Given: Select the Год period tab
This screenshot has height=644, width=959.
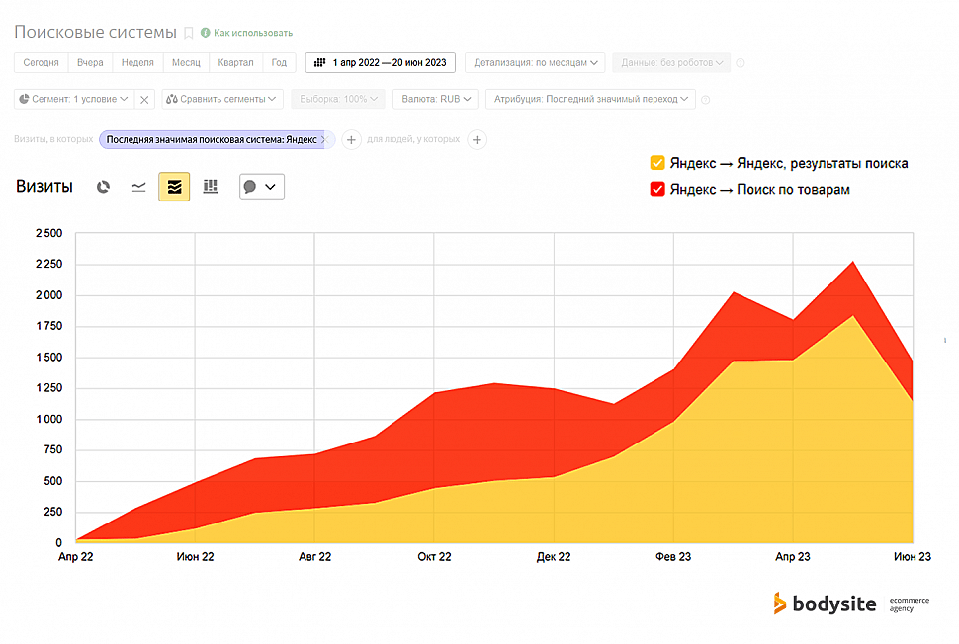Looking at the screenshot, I should [x=279, y=62].
